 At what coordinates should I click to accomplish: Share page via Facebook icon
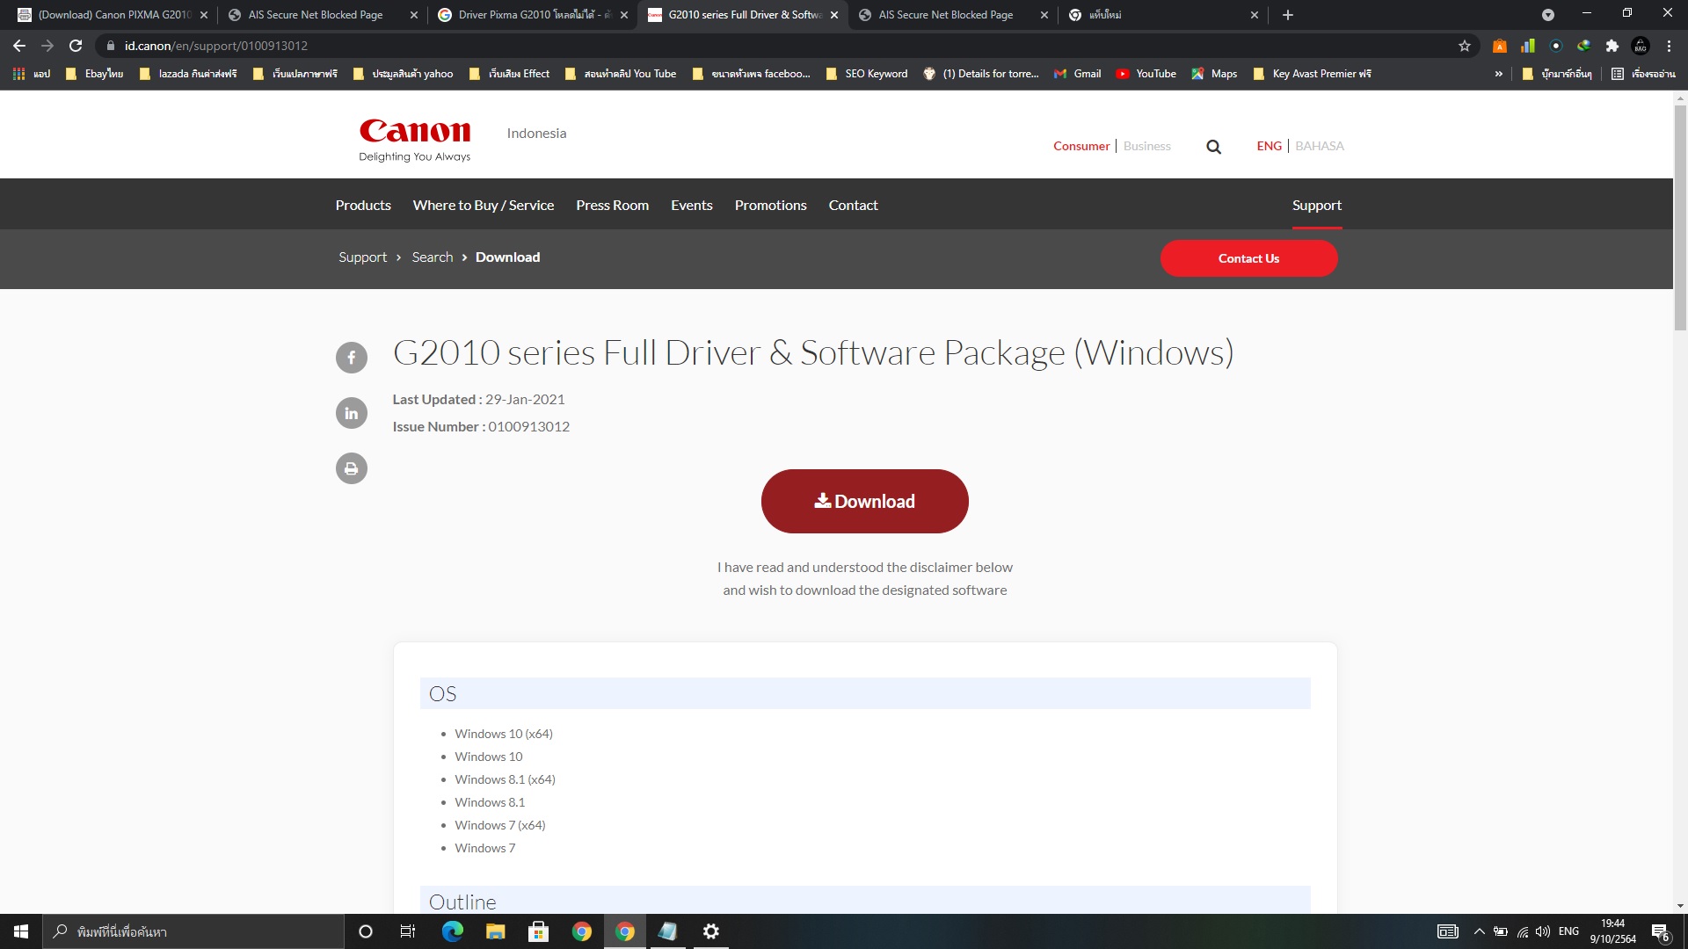pyautogui.click(x=352, y=358)
